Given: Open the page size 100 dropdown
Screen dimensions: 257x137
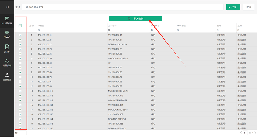Looking at the screenshot, I should (20, 133).
